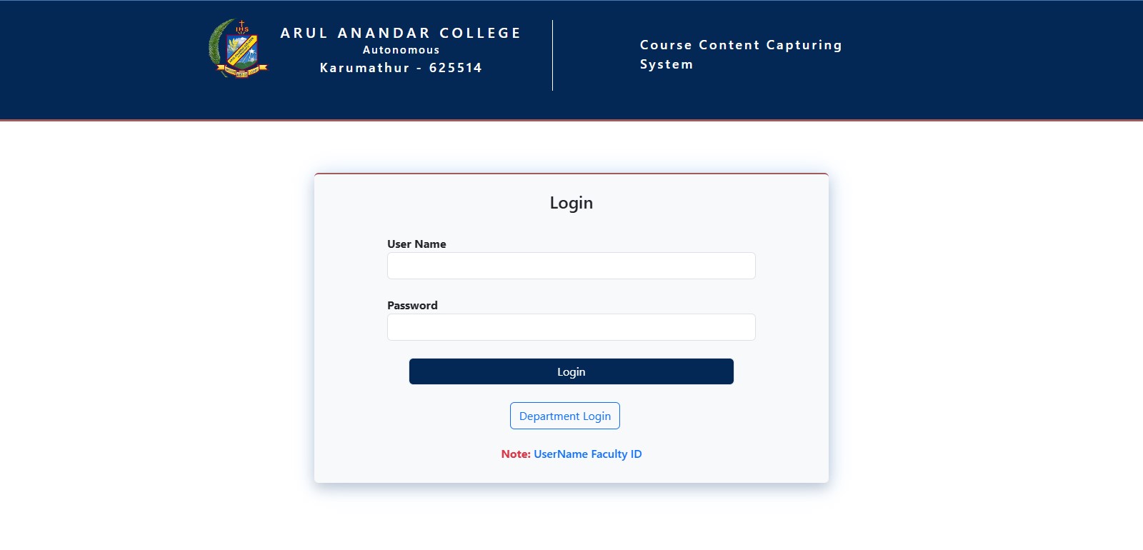
Task: Click the word "System" in the header
Action: (x=666, y=64)
